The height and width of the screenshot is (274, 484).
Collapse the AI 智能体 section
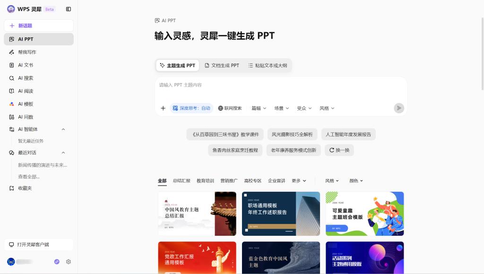tap(63, 129)
